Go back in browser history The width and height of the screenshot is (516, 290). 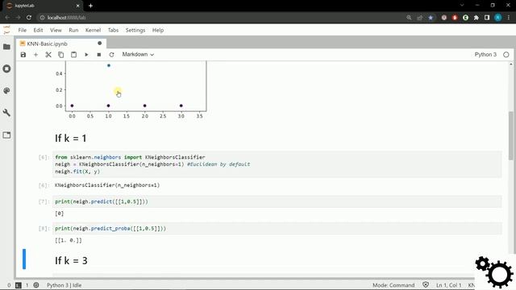pos(7,18)
